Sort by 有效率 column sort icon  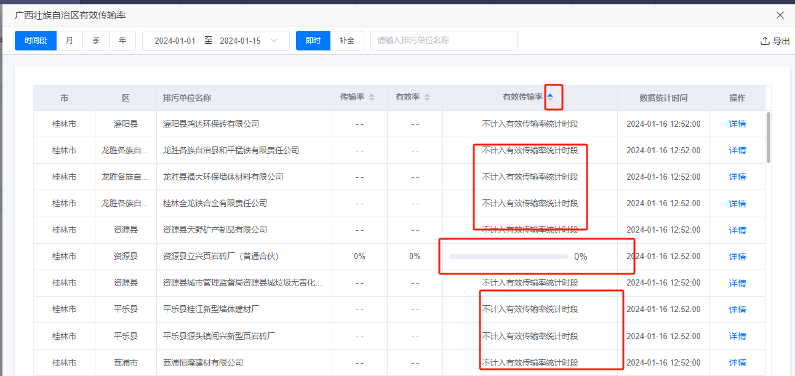(x=427, y=98)
